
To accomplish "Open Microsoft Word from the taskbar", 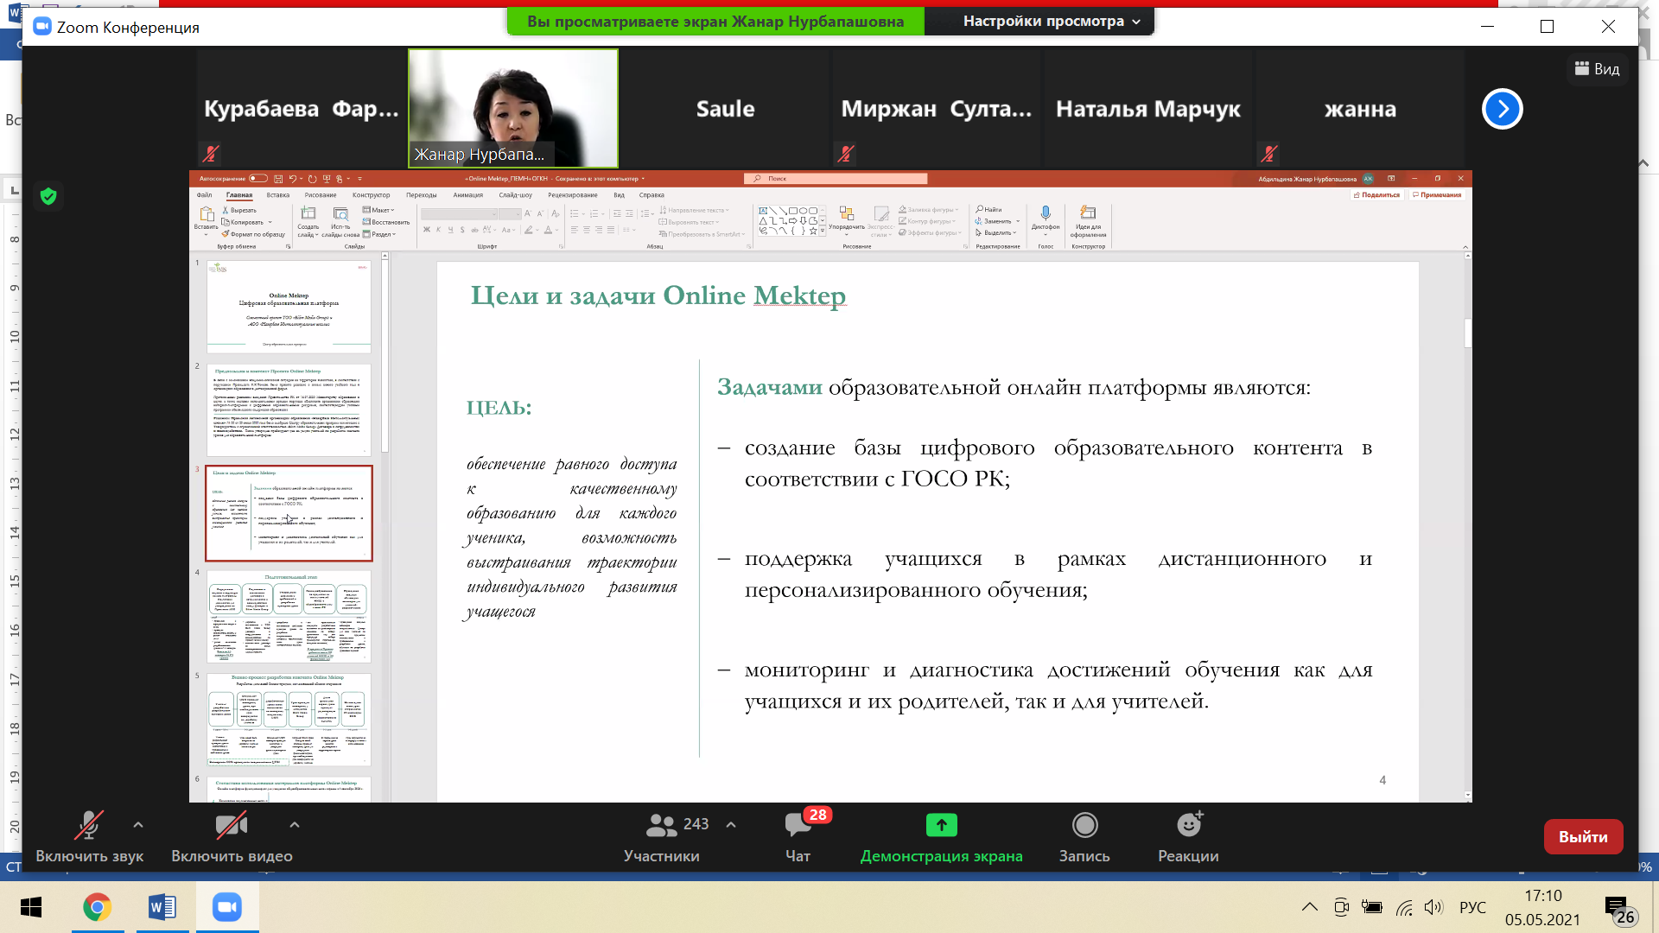I will tap(162, 907).
